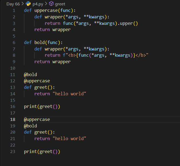The image size is (180, 166).
Task: Click line number 13 in gutter
Action: [x=13, y=87]
